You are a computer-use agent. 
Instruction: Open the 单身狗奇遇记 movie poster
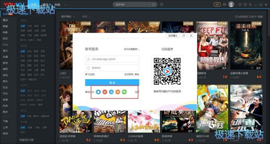[110, 122]
